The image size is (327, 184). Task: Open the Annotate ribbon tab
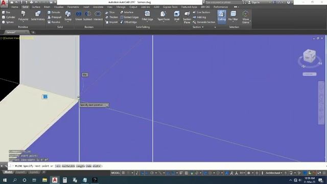(98, 7)
